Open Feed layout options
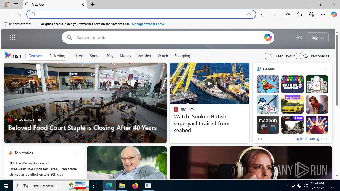This screenshot has width=340, height=191. (281, 56)
